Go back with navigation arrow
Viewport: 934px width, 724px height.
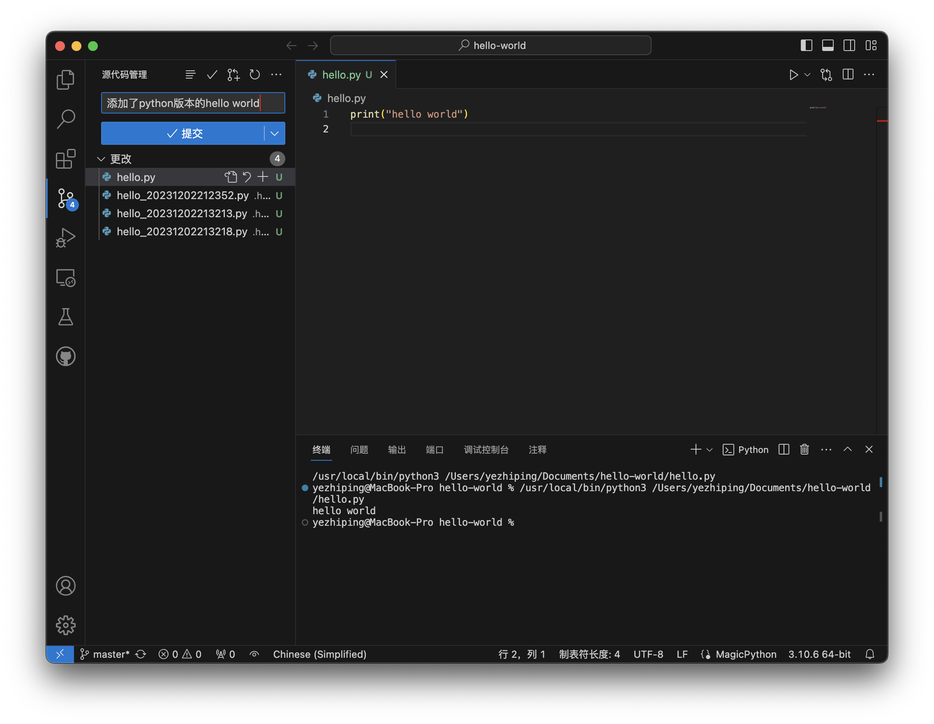291,45
